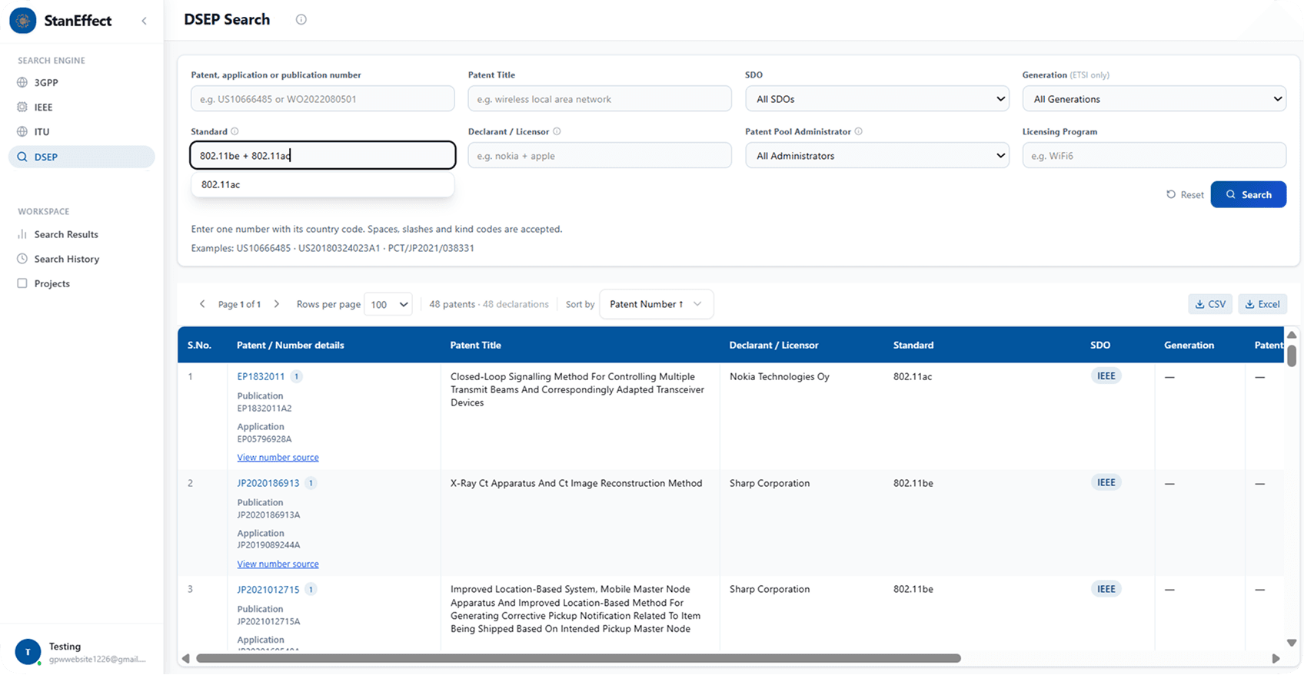This screenshot has height=675, width=1304.
Task: Open patent JP2020186913 link
Action: tap(268, 483)
